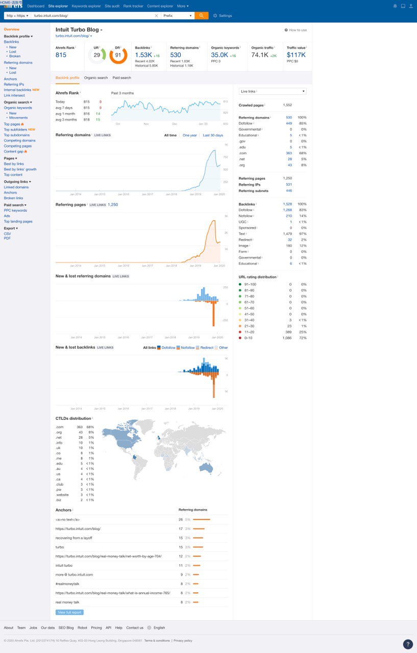Image resolution: width=417 pixels, height=653 pixels.
Task: Switch to the Organic search tab
Action: (x=96, y=78)
